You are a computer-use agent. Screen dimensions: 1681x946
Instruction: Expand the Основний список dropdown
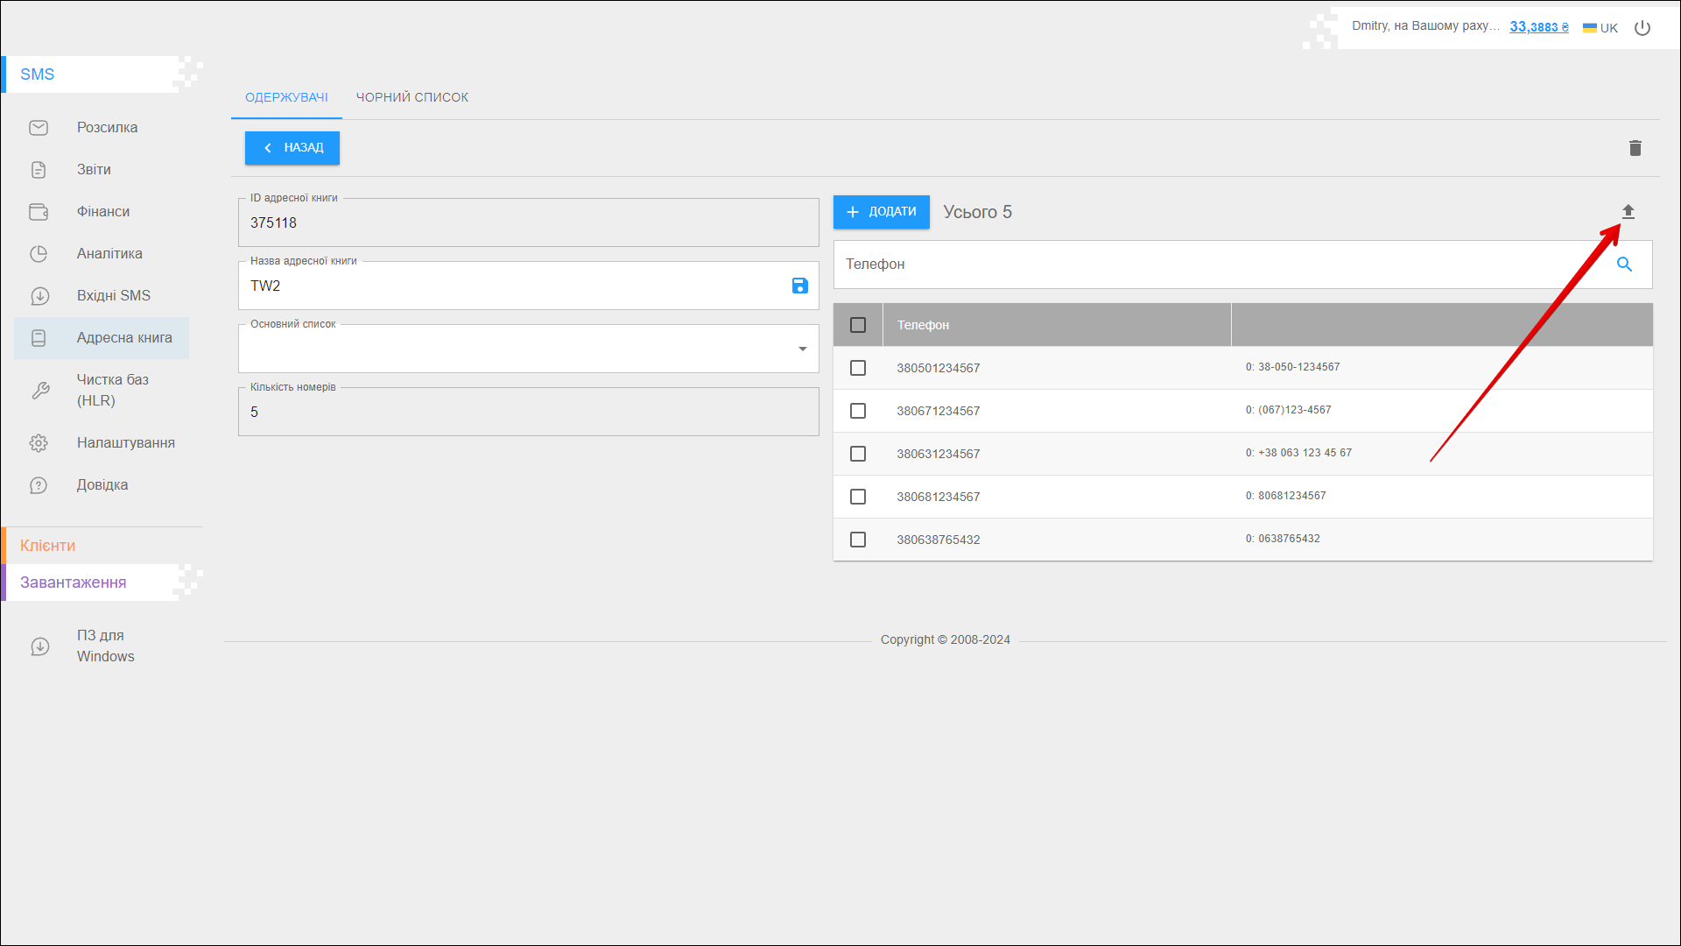click(801, 349)
